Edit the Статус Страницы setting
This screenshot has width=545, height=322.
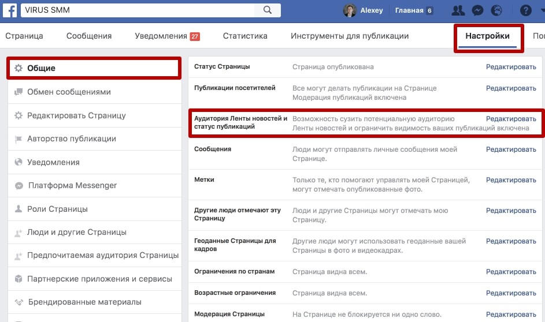pos(511,66)
